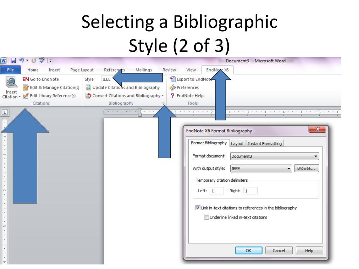Click the OK button in the dialog
The image size is (359, 269).
click(249, 251)
